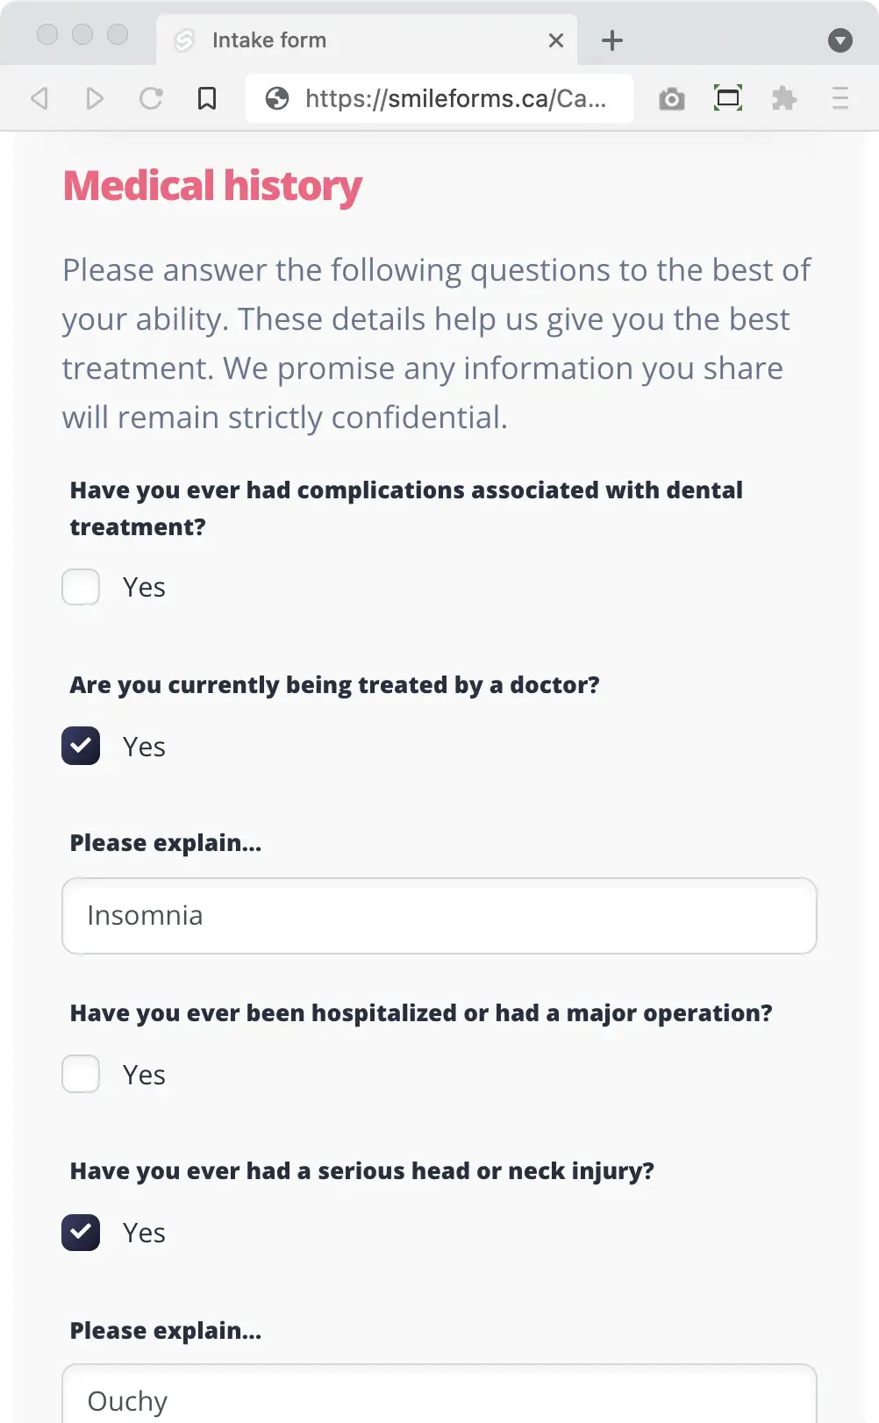879x1423 pixels.
Task: Uncheck Yes for serious head injury
Action: (x=80, y=1232)
